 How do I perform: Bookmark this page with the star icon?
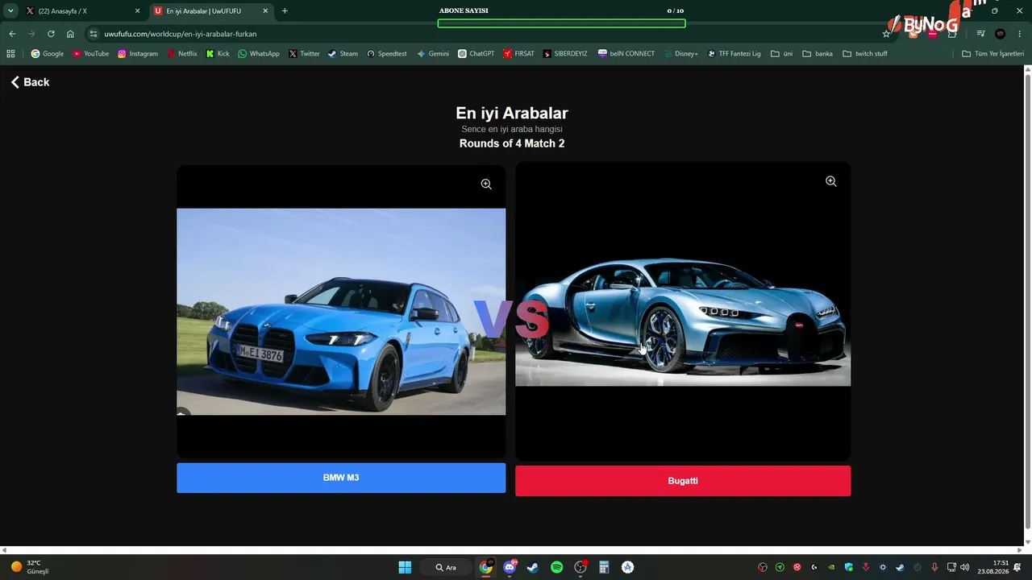[886, 34]
